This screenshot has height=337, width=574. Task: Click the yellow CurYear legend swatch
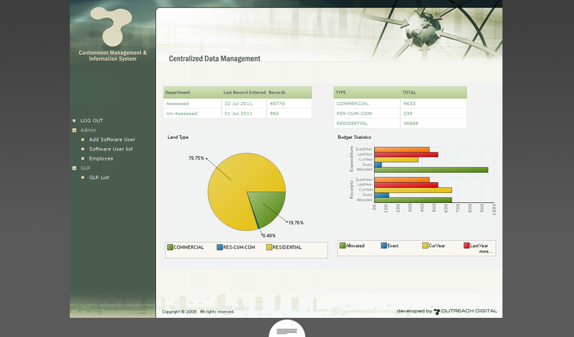425,246
